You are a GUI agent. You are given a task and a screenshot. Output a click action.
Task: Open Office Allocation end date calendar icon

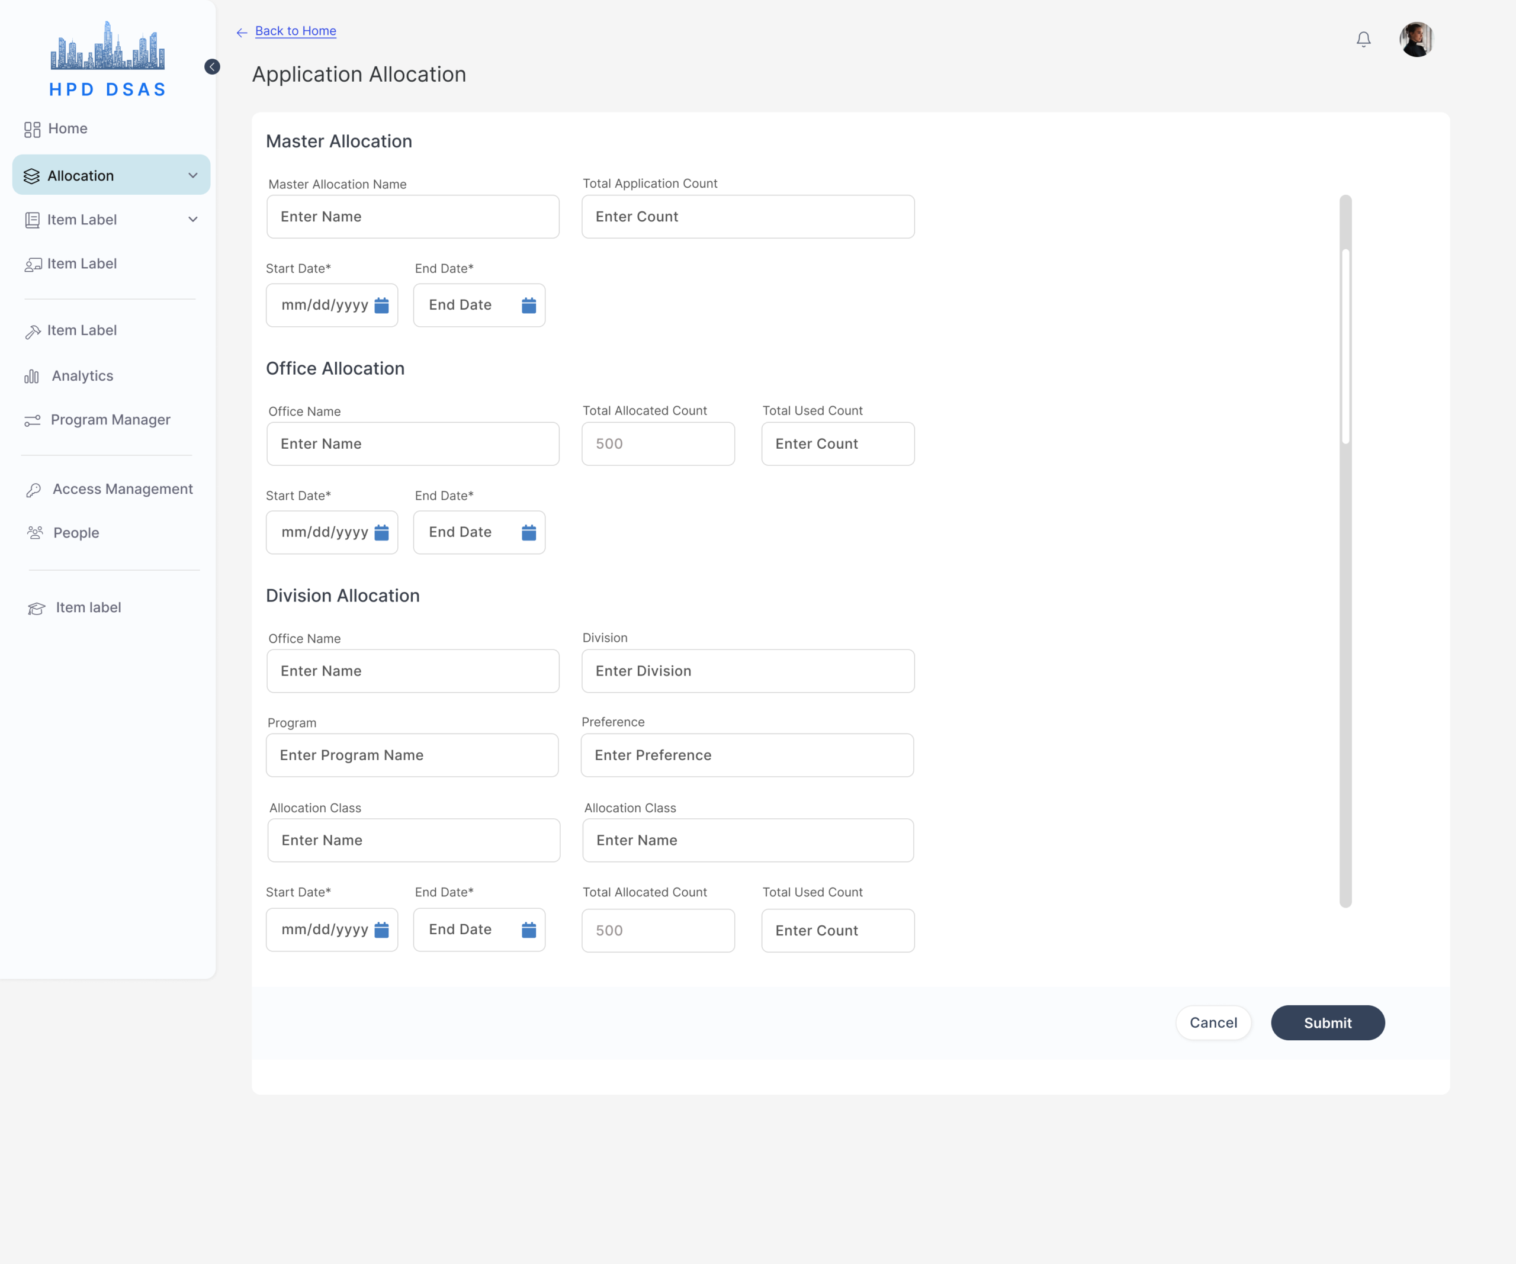pos(528,533)
